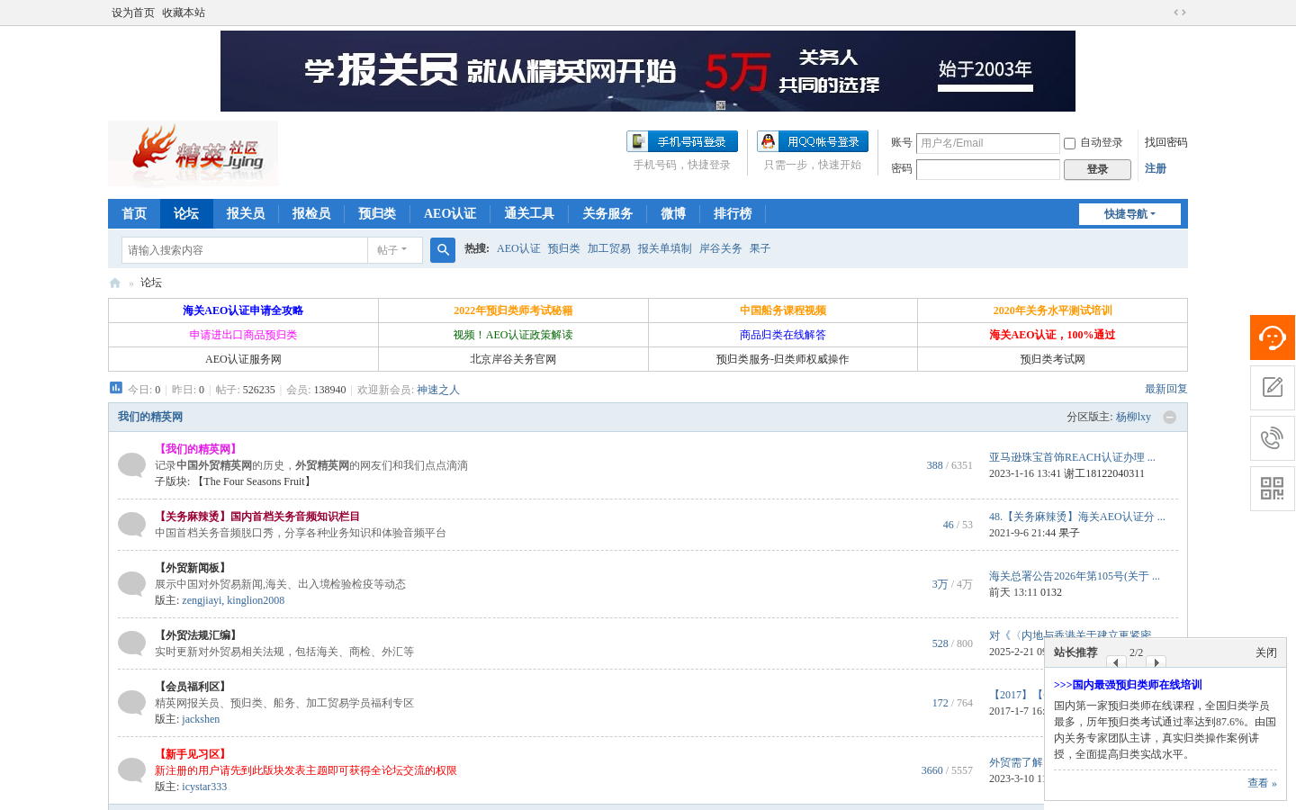
Task: Open the 通关工具 nav tab
Action: 529,213
